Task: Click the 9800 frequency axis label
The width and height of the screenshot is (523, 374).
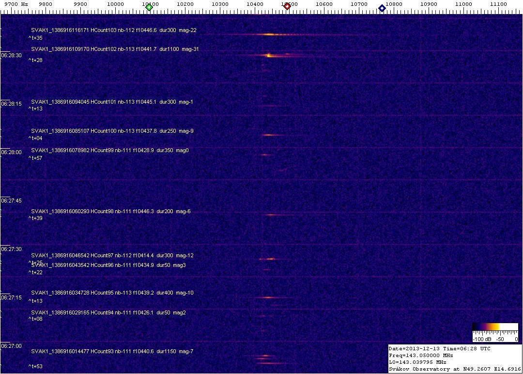Action: coord(46,4)
